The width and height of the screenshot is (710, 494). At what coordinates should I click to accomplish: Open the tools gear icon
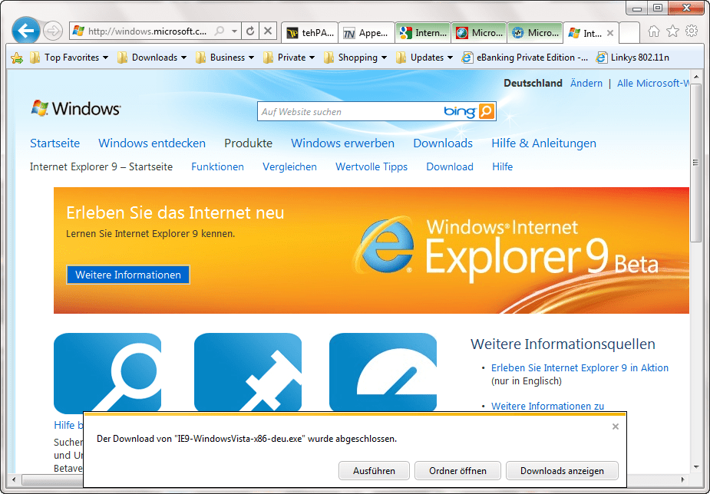pyautogui.click(x=692, y=31)
